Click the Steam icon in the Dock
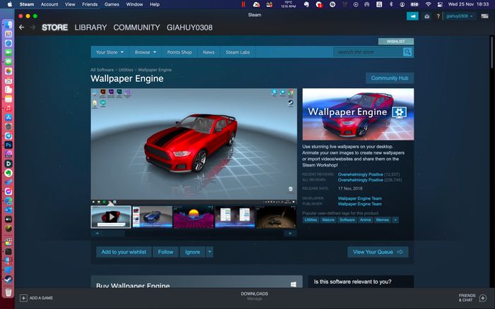Viewport: 495px width, 309px height. [8, 279]
